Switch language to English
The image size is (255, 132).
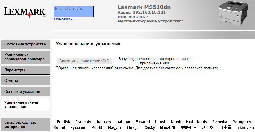click(63, 122)
